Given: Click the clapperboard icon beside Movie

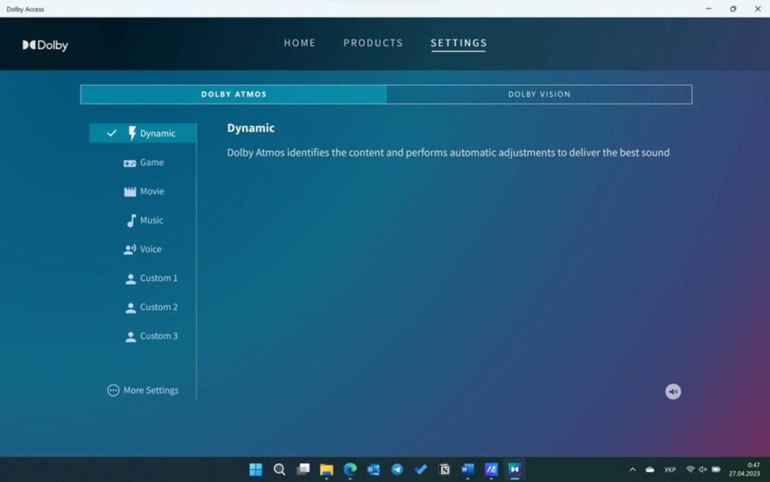Looking at the screenshot, I should click(x=130, y=192).
